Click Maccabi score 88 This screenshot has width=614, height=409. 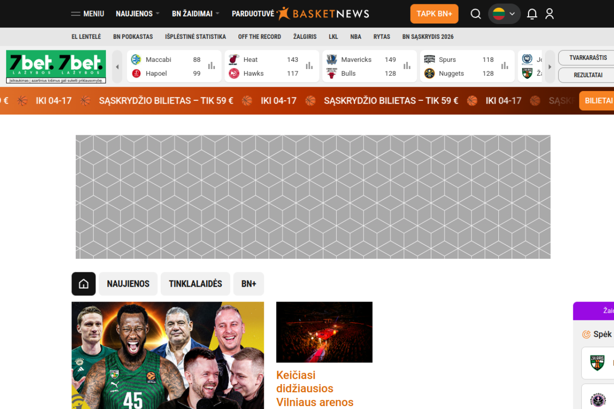[197, 59]
